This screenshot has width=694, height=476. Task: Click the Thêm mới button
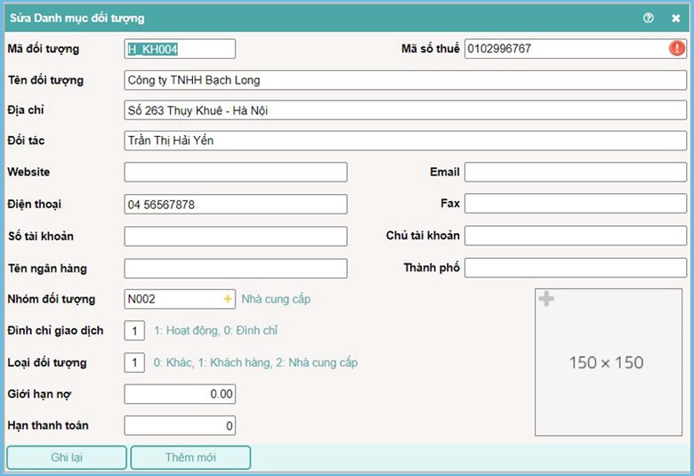190,457
